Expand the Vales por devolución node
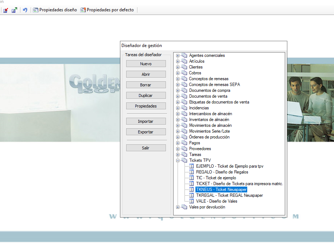Screen dimensions: 334x246 coord(178,207)
